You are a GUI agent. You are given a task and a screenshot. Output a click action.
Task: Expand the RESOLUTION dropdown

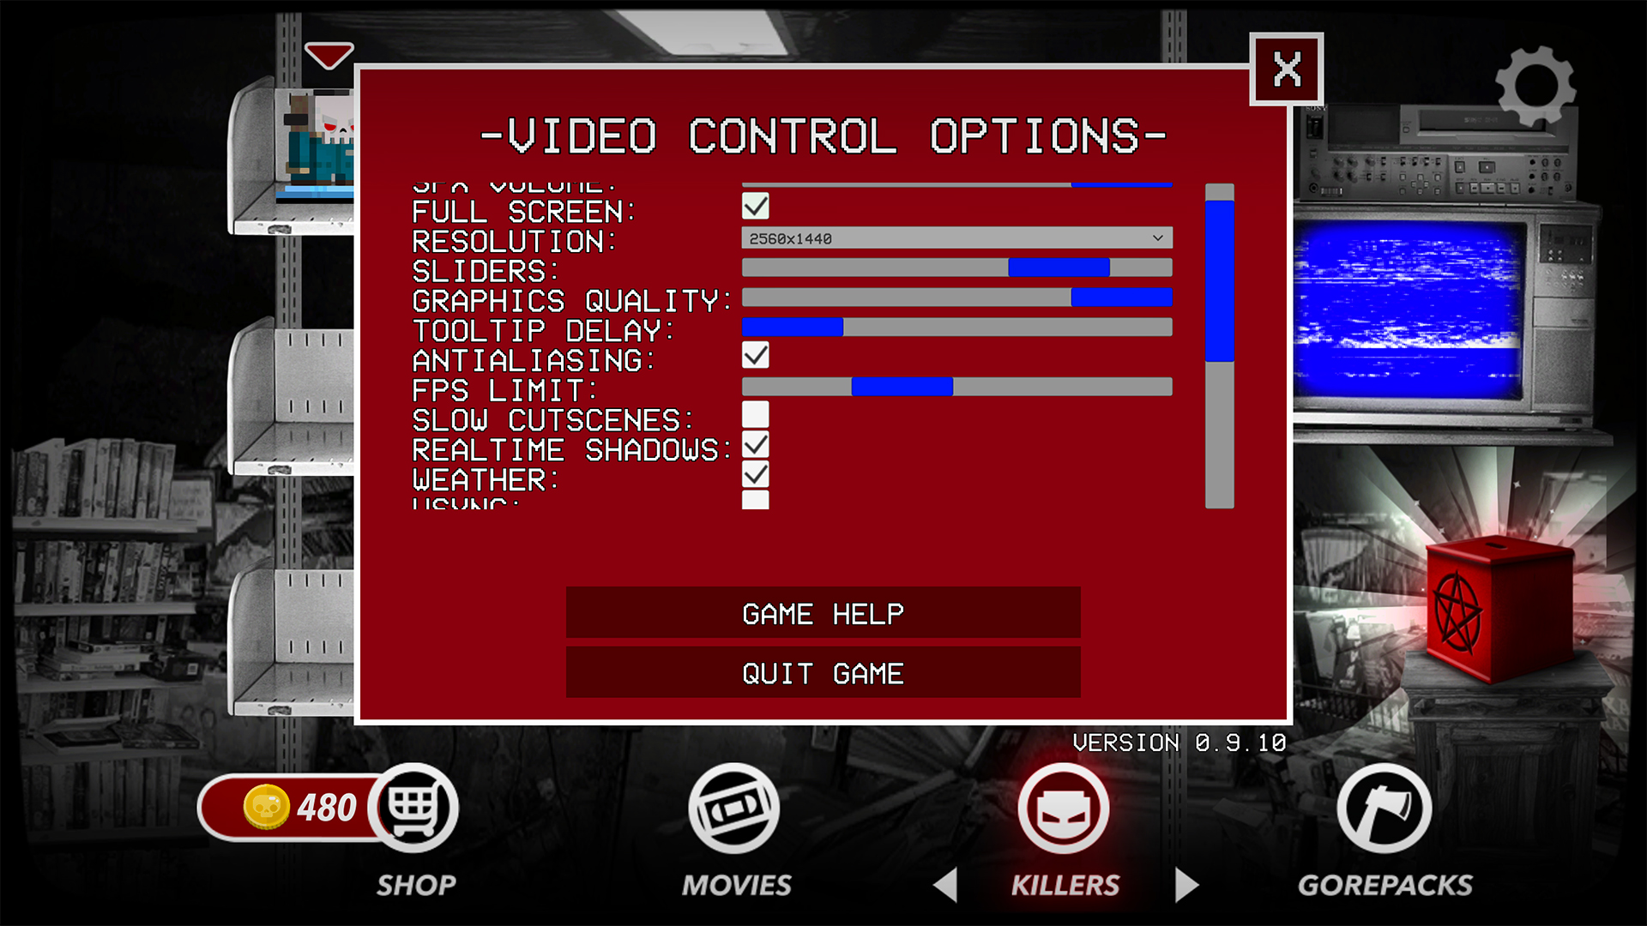click(x=1158, y=238)
